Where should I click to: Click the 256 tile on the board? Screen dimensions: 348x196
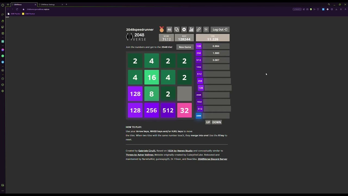151,110
